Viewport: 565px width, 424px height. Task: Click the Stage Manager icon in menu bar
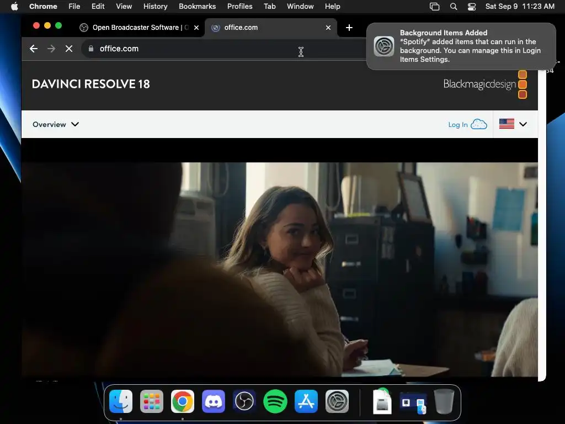435,7
